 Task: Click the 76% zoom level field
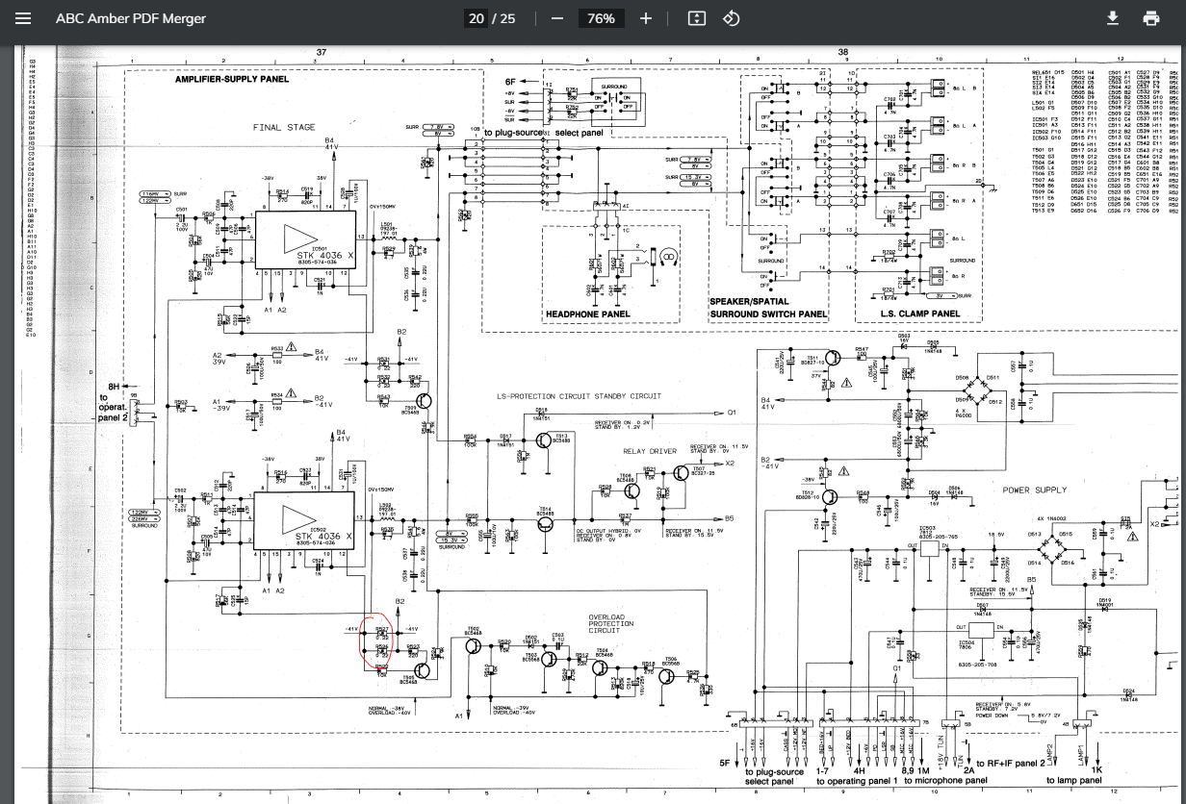601,18
